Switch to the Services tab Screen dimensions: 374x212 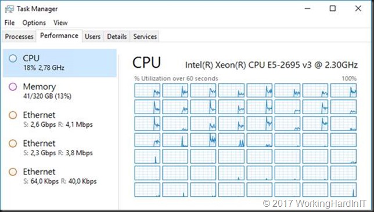click(x=145, y=36)
